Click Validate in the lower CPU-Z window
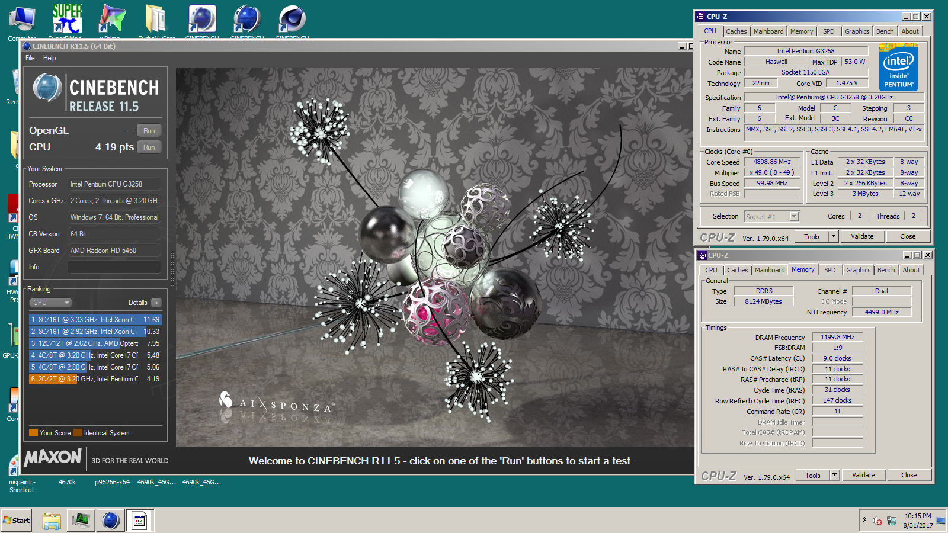This screenshot has width=948, height=533. (x=863, y=476)
